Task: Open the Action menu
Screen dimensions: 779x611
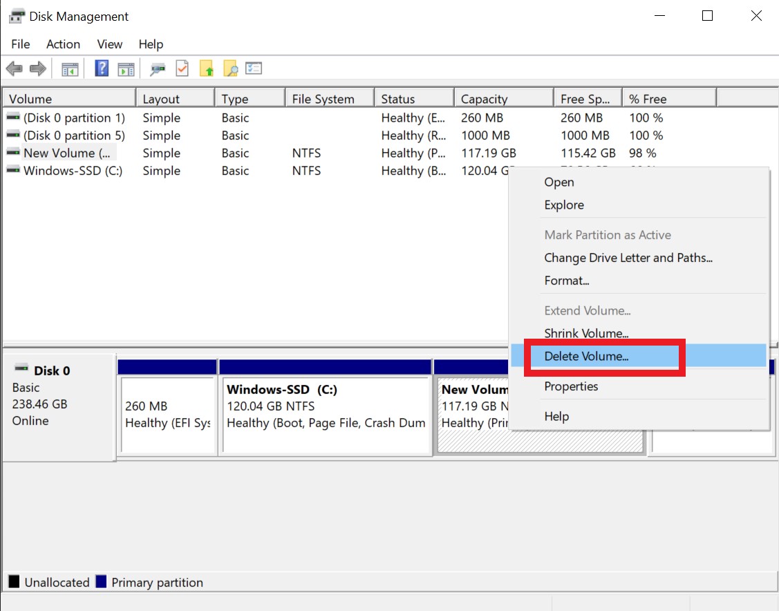Action: tap(63, 44)
